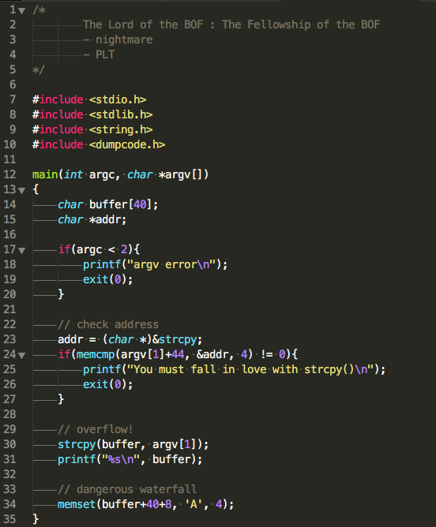
Task: Click line number 12 in the gutter
Action: (9, 174)
